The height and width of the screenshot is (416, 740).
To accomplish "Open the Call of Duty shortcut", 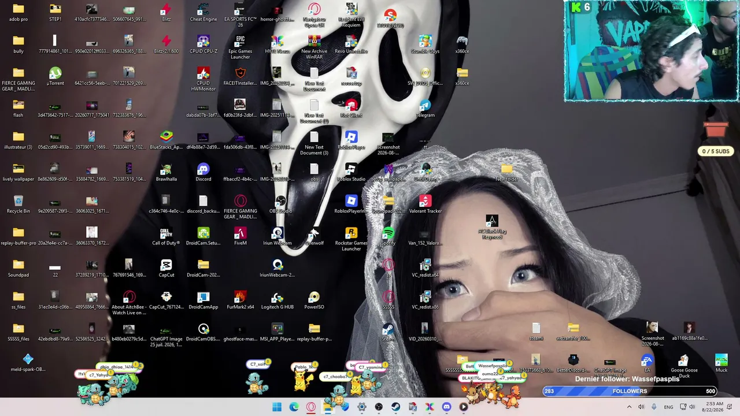I will point(166,236).
